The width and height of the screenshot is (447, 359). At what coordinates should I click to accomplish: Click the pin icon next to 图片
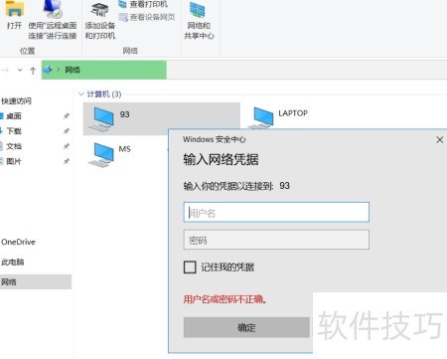pos(67,161)
